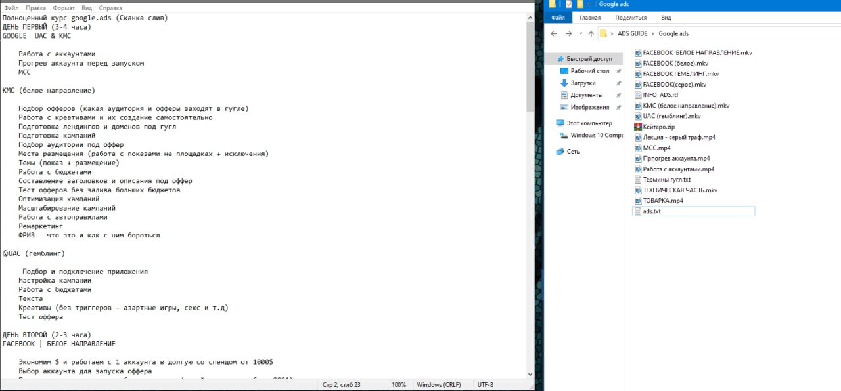Click the pin icon next to Изображения

[618, 107]
